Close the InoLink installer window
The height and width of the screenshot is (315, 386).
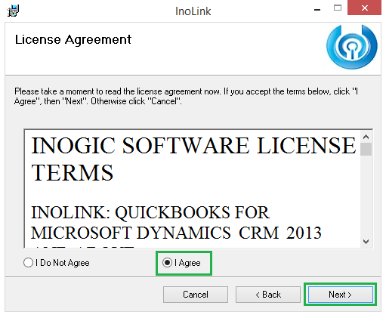364,8
